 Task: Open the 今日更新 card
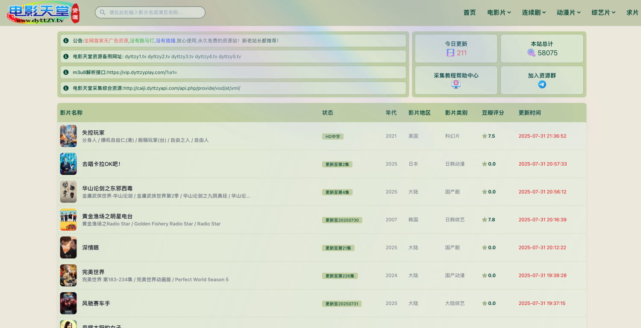pyautogui.click(x=456, y=49)
